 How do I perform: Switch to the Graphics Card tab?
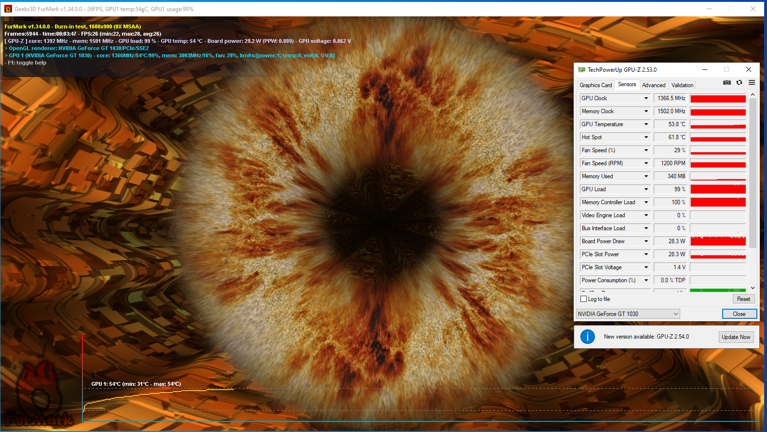point(595,85)
